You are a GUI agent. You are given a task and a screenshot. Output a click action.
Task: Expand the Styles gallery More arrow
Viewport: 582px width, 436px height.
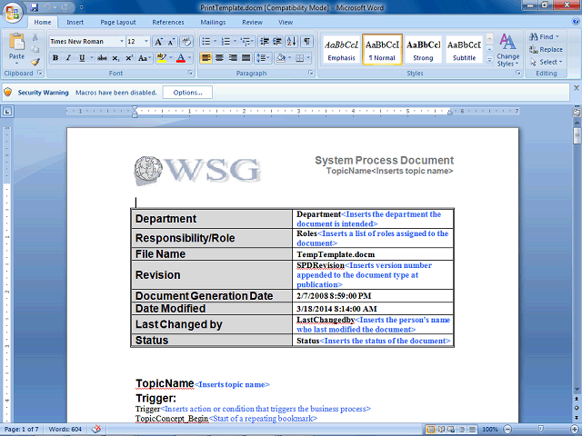pyautogui.click(x=489, y=59)
